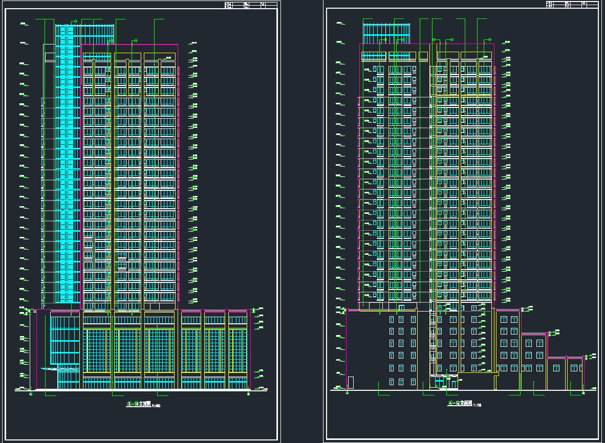Select the yellow-framed podium glazing panel, leftmost bay
Image resolution: width=605 pixels, height=443 pixels.
(x=97, y=350)
